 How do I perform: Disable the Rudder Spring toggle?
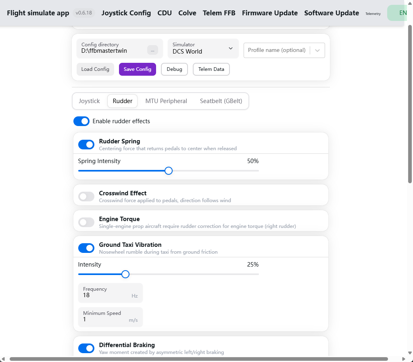(x=86, y=145)
